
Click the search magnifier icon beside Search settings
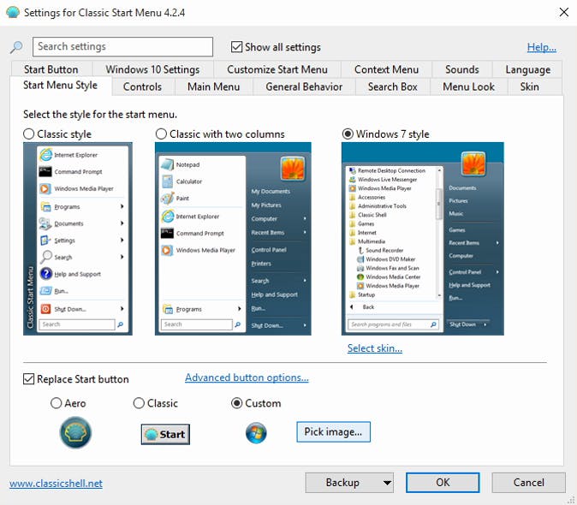point(16,47)
